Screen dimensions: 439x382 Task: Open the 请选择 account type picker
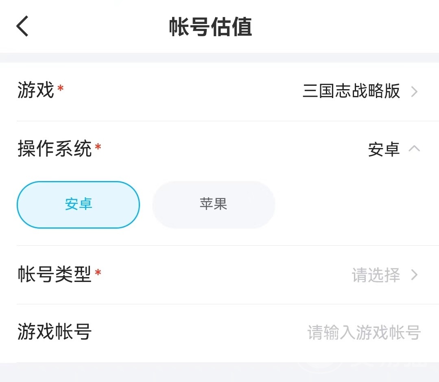376,275
